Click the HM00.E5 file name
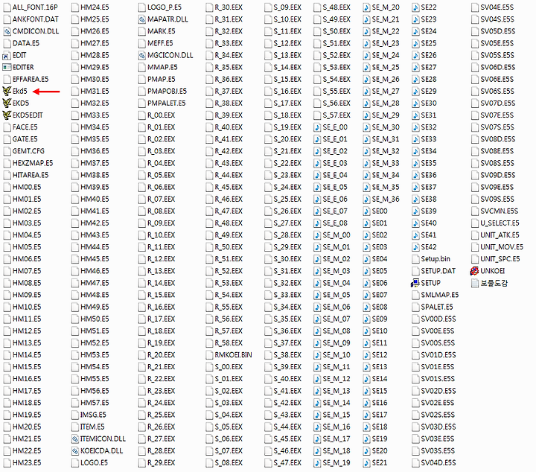The height and width of the screenshot is (472, 536). point(27,188)
